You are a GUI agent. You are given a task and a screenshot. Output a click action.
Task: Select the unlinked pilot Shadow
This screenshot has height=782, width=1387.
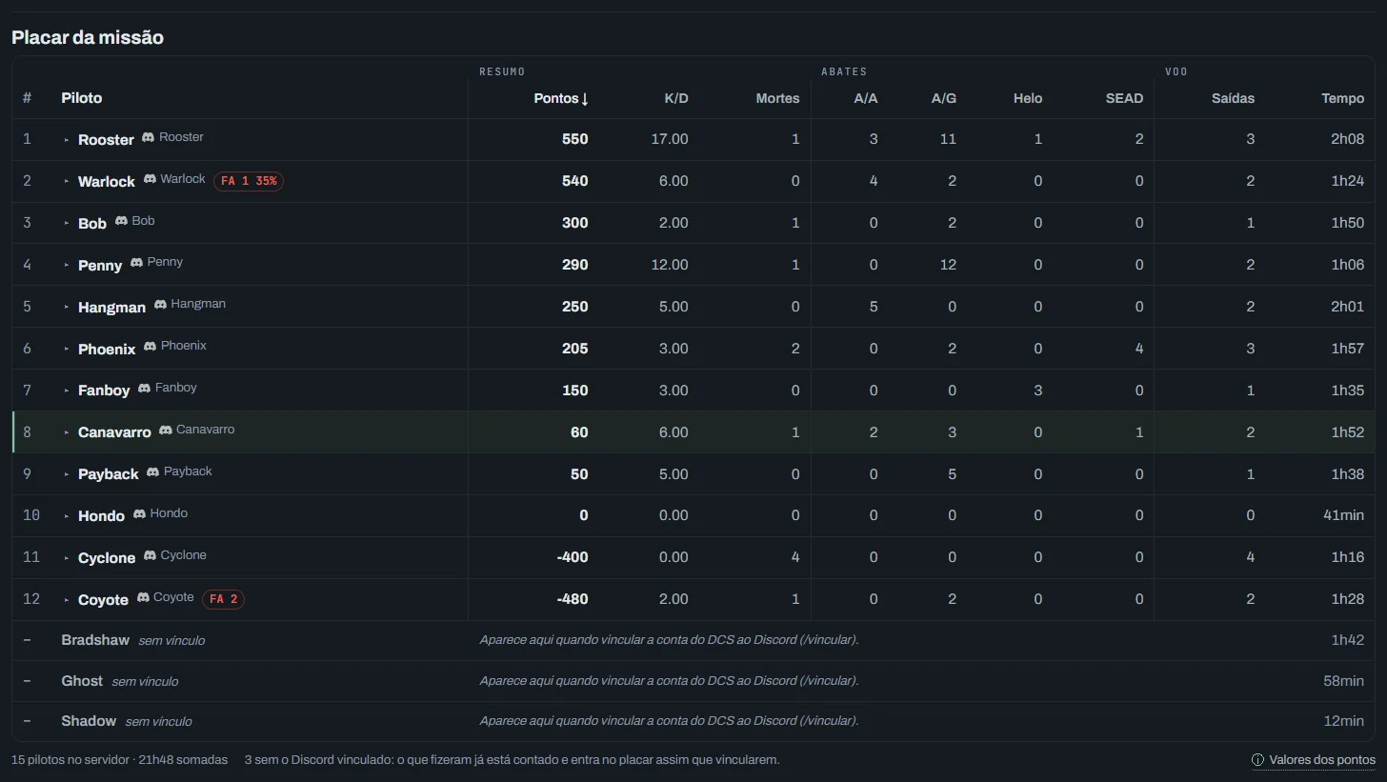(x=89, y=721)
